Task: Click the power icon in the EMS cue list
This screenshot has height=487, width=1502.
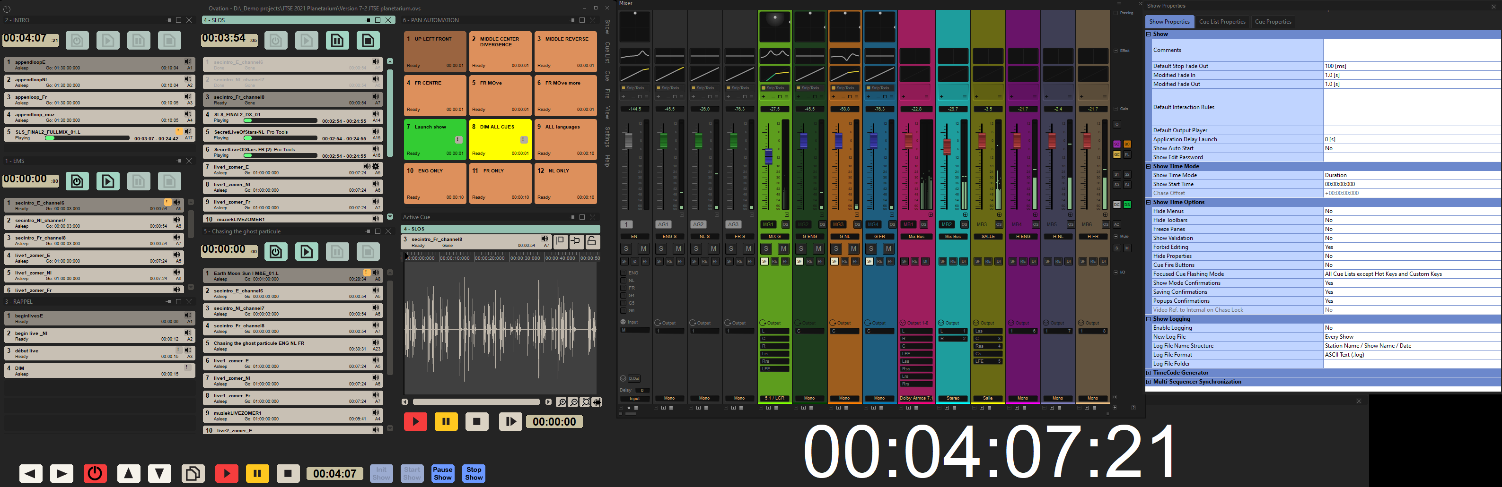Action: (x=77, y=181)
